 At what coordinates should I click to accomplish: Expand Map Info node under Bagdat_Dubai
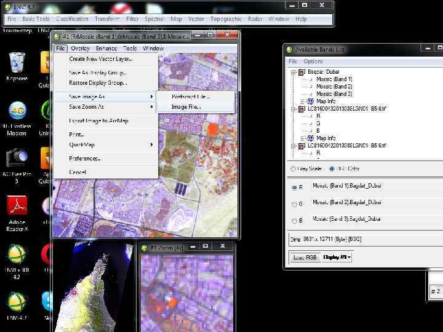point(302,101)
